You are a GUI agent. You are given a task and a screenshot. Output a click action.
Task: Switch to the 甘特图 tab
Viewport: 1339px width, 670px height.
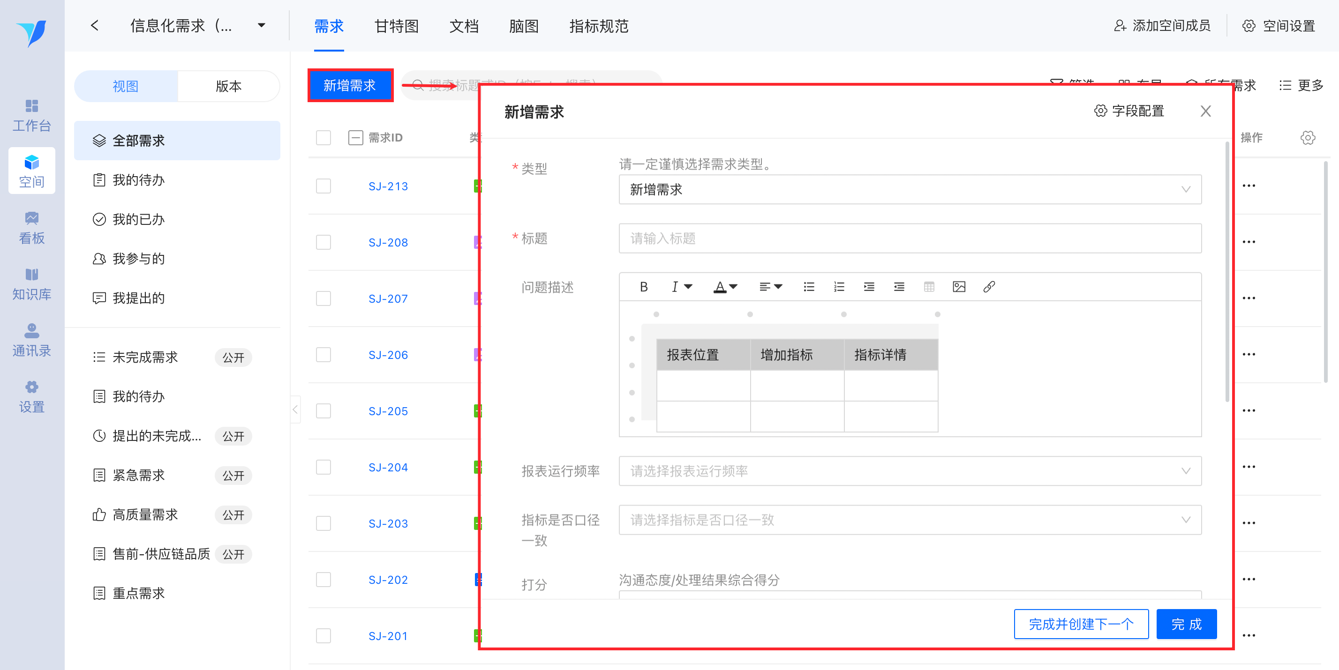pos(396,26)
